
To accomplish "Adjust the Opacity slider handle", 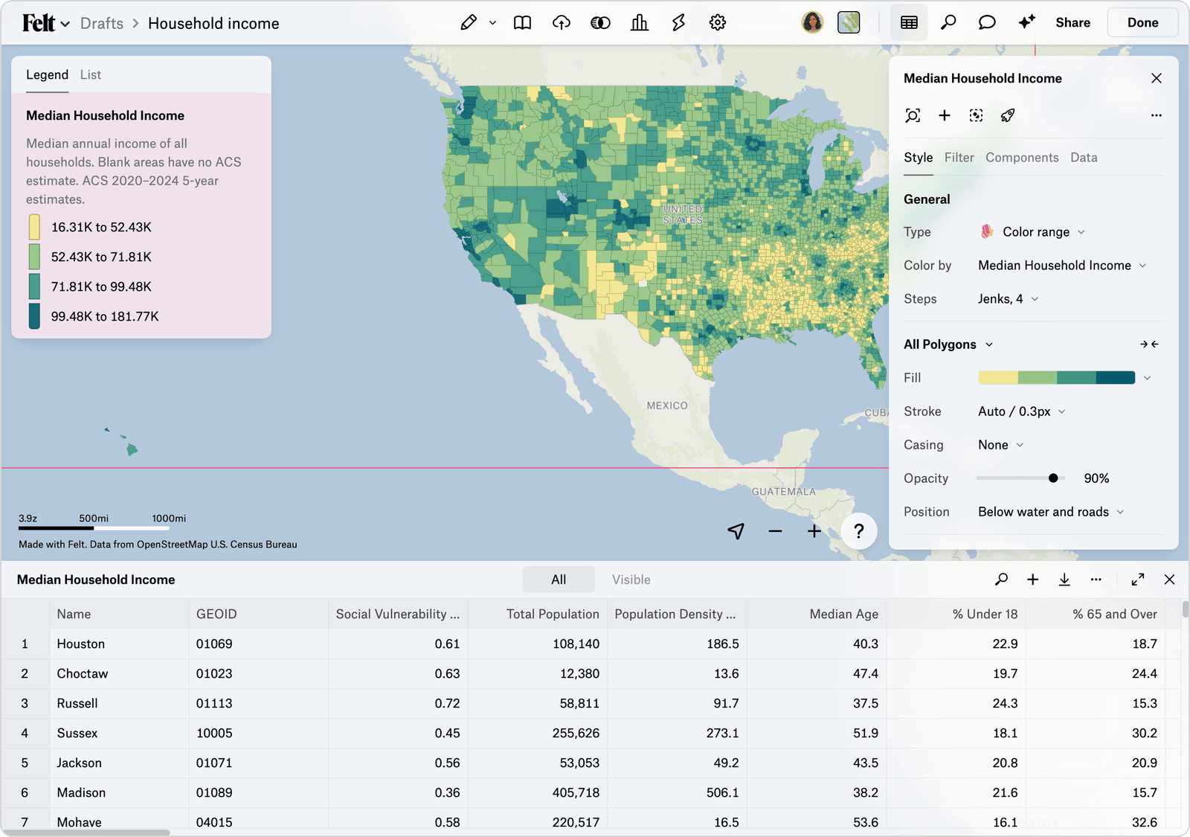I will [1053, 478].
